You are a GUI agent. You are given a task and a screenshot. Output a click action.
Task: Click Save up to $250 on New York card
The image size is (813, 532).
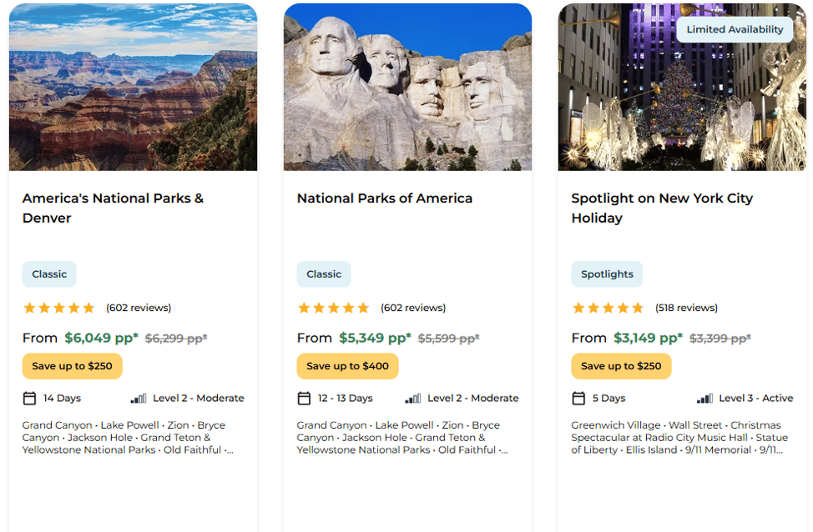(621, 366)
